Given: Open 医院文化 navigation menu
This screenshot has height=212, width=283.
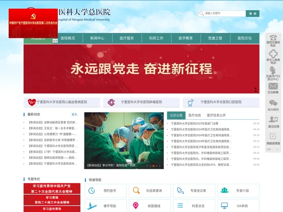Looking at the screenshot, I should click(x=245, y=38).
